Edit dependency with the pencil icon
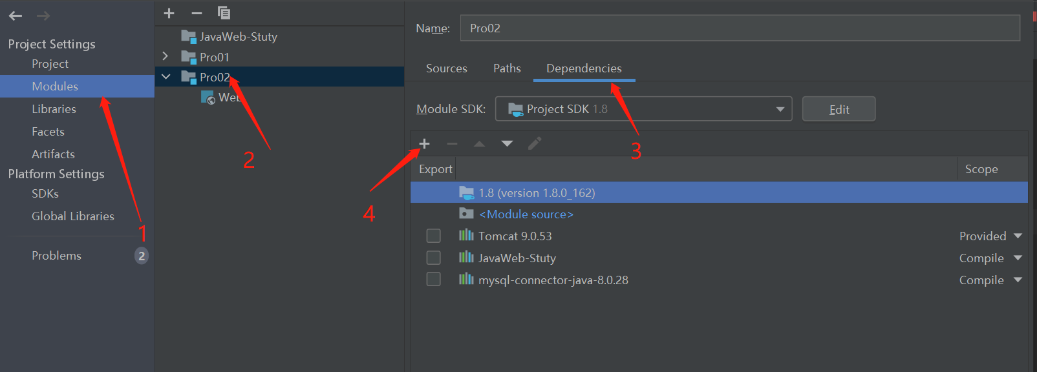The image size is (1037, 372). (535, 143)
